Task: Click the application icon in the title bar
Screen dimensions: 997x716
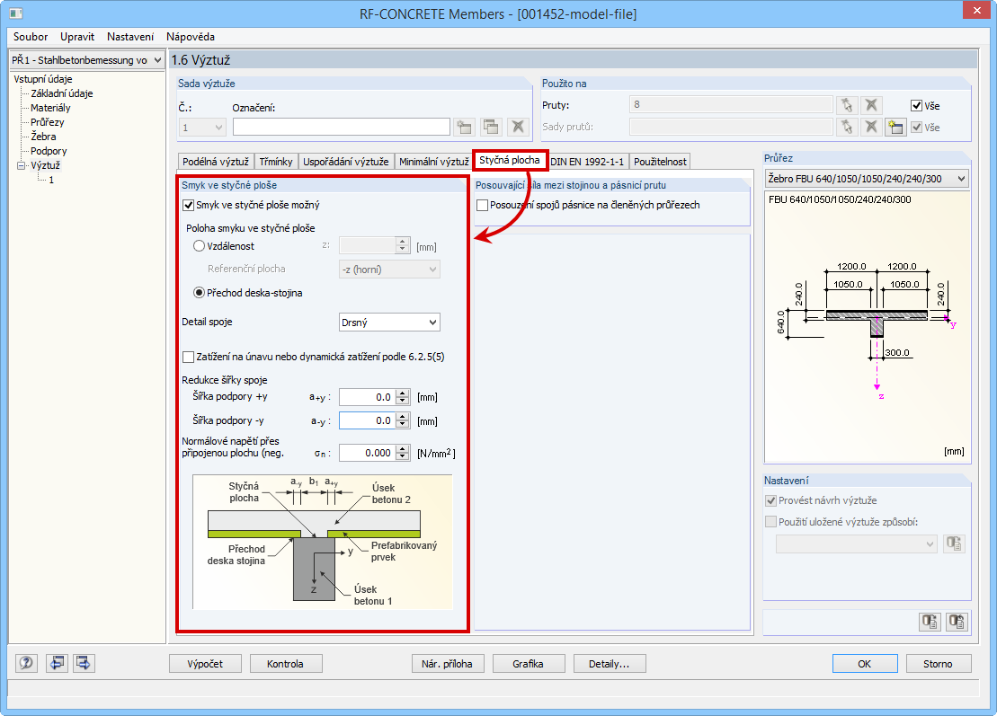Action: [16, 13]
